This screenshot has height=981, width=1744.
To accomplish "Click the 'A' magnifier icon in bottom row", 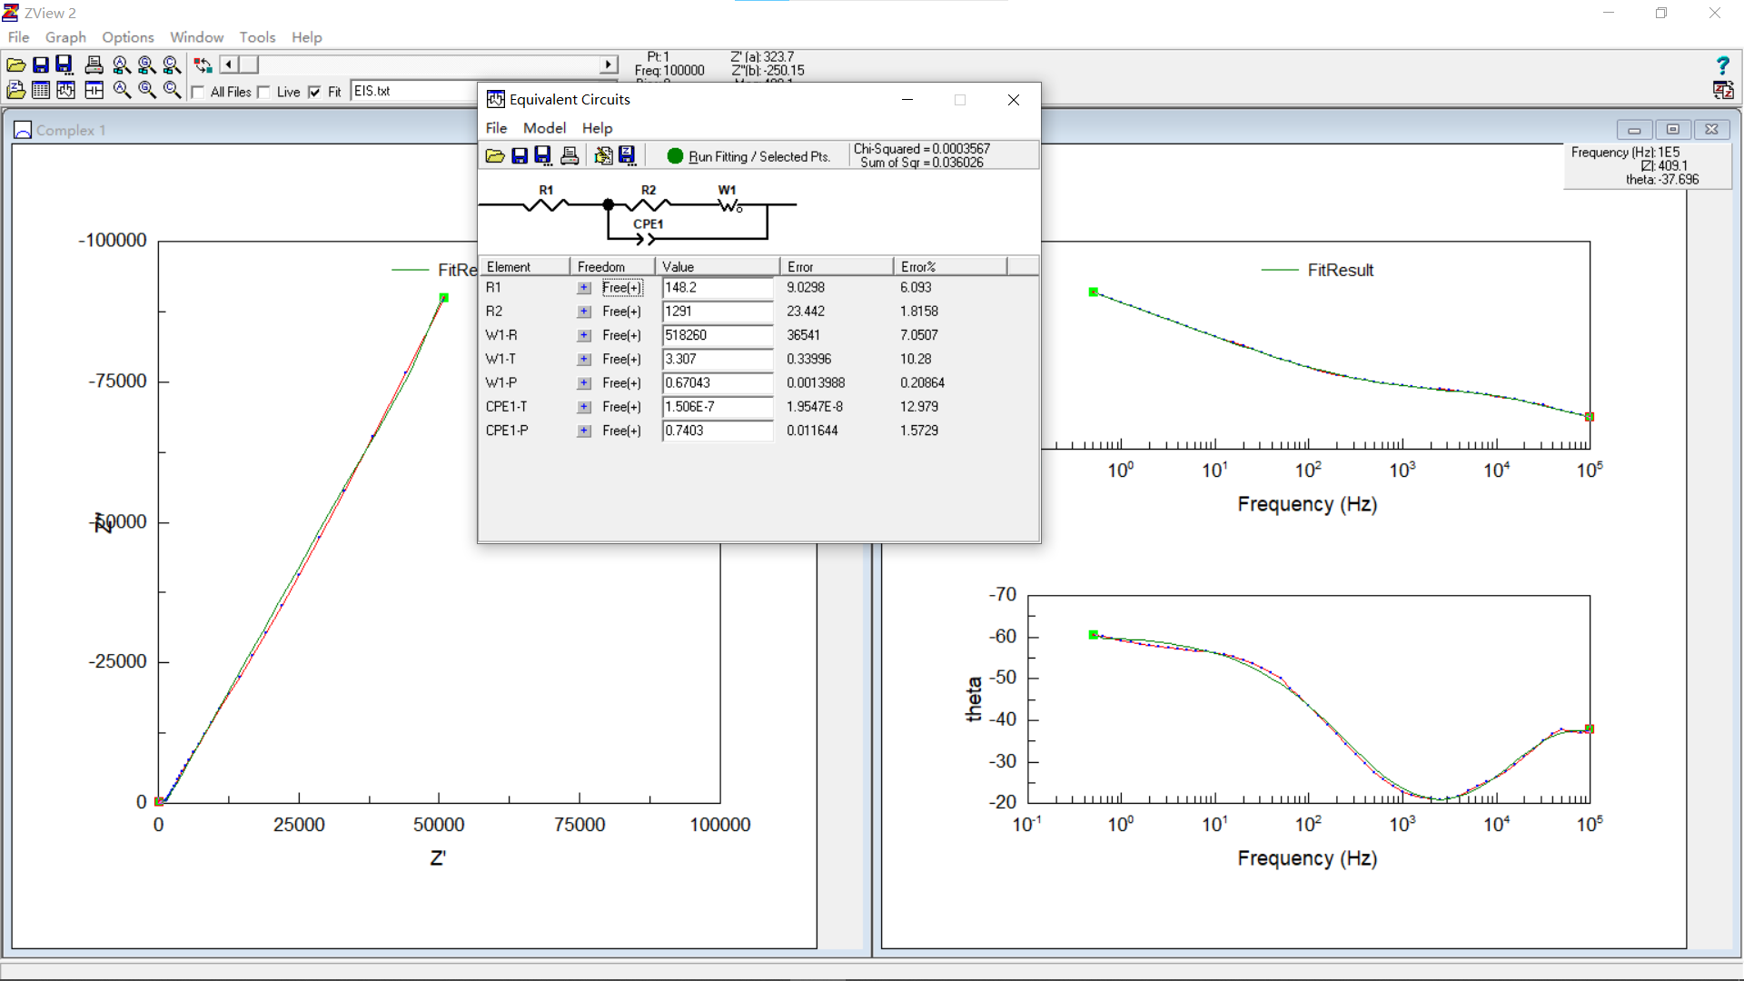I will [121, 90].
